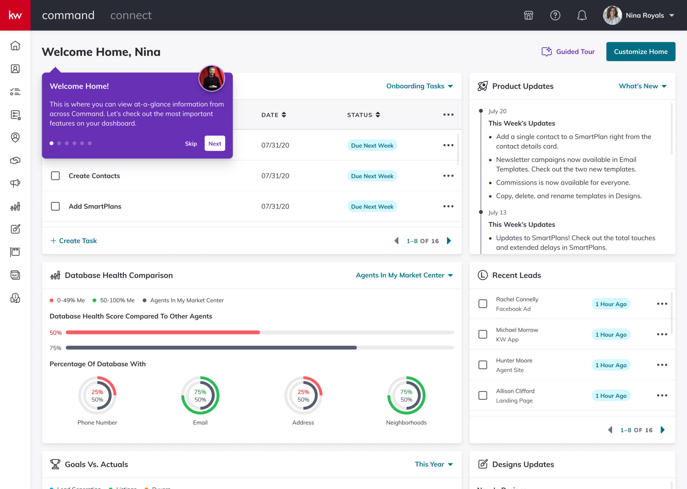Open notifications via the bell icon
This screenshot has width=687, height=489.
click(582, 15)
